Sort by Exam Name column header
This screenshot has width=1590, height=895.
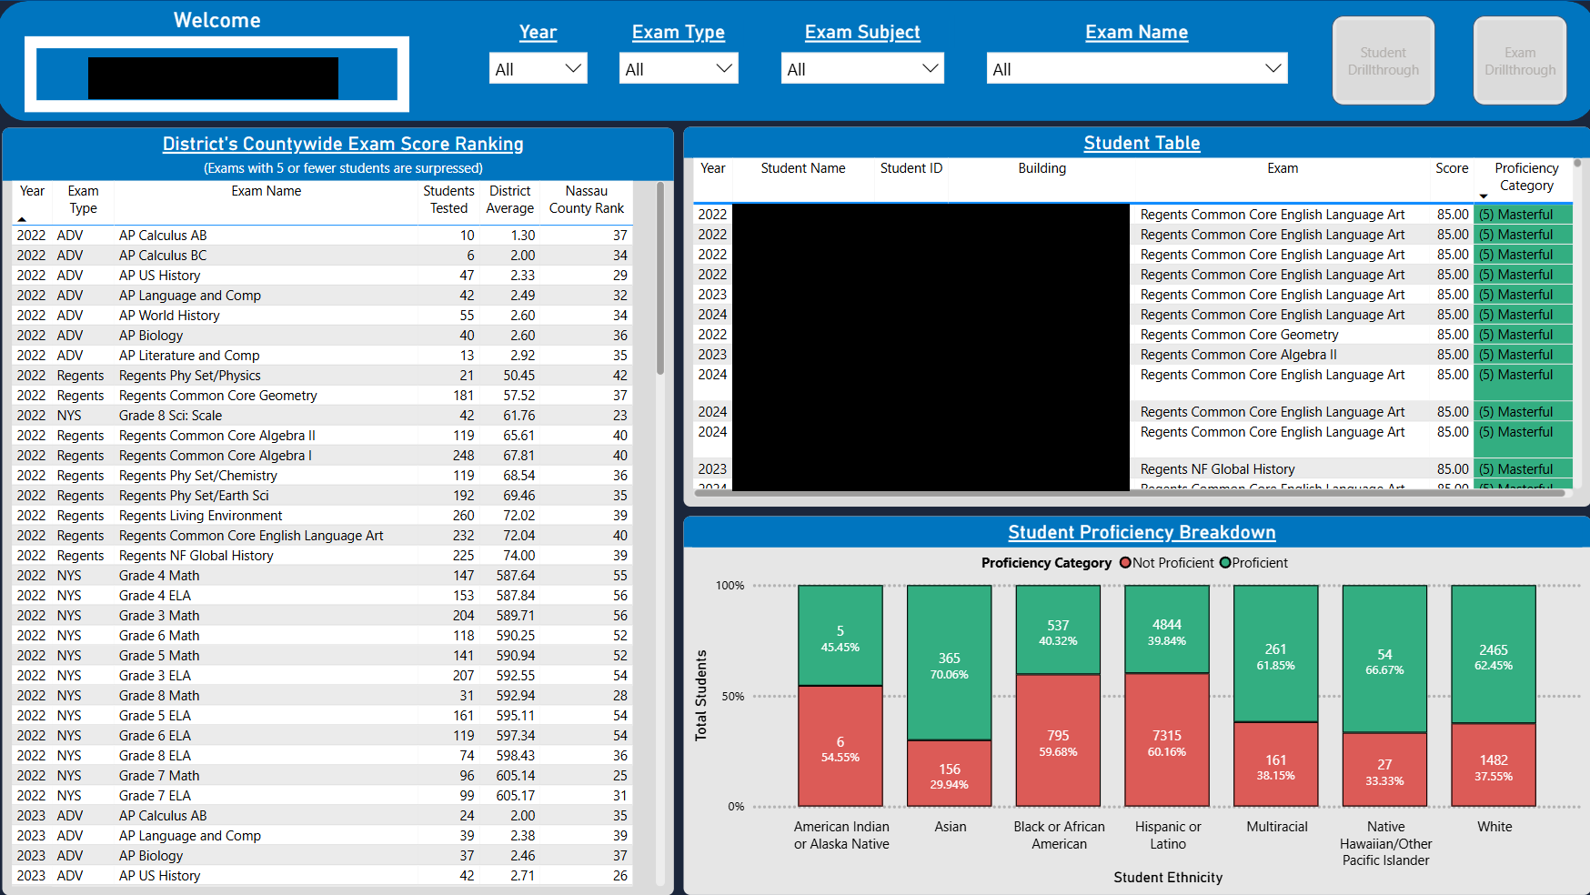pos(266,191)
